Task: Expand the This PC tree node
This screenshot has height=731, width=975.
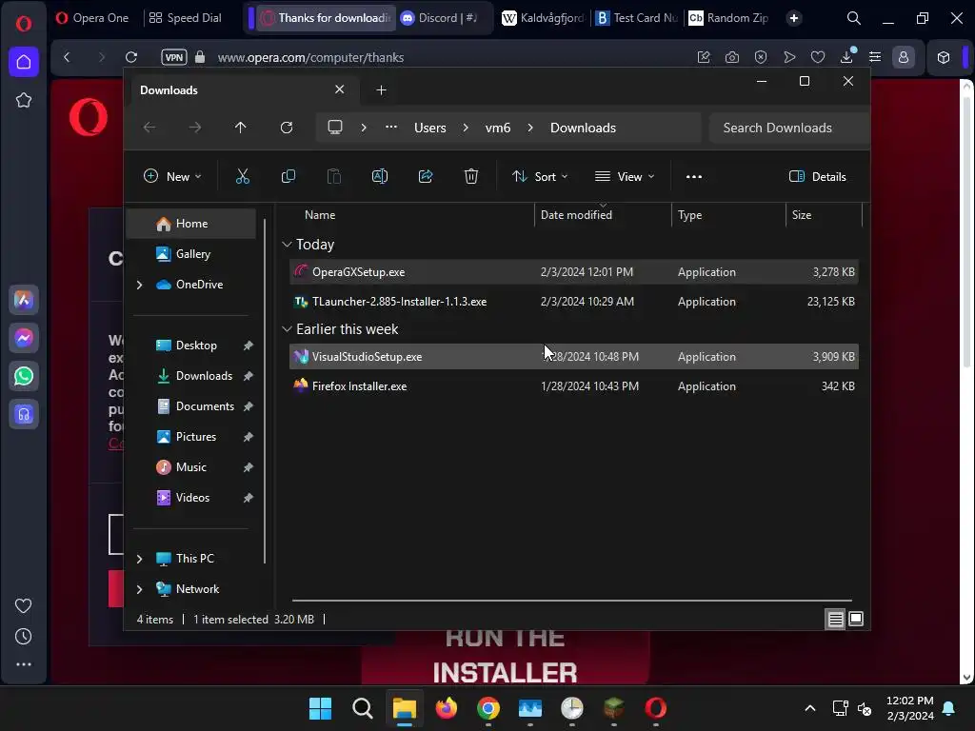Action: click(x=139, y=559)
